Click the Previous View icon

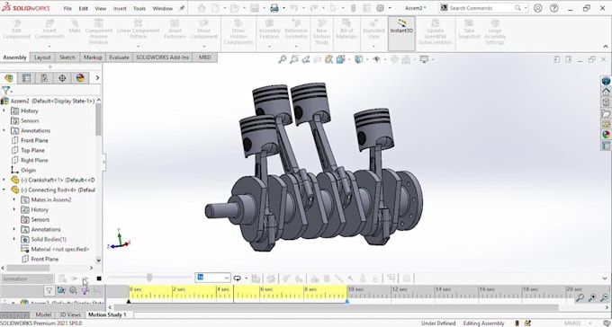pyautogui.click(x=306, y=59)
